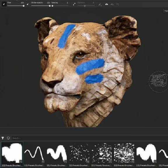168x168 pixels.
Task: Open the Material dropdown at viewport top right
Action: click(x=166, y=11)
